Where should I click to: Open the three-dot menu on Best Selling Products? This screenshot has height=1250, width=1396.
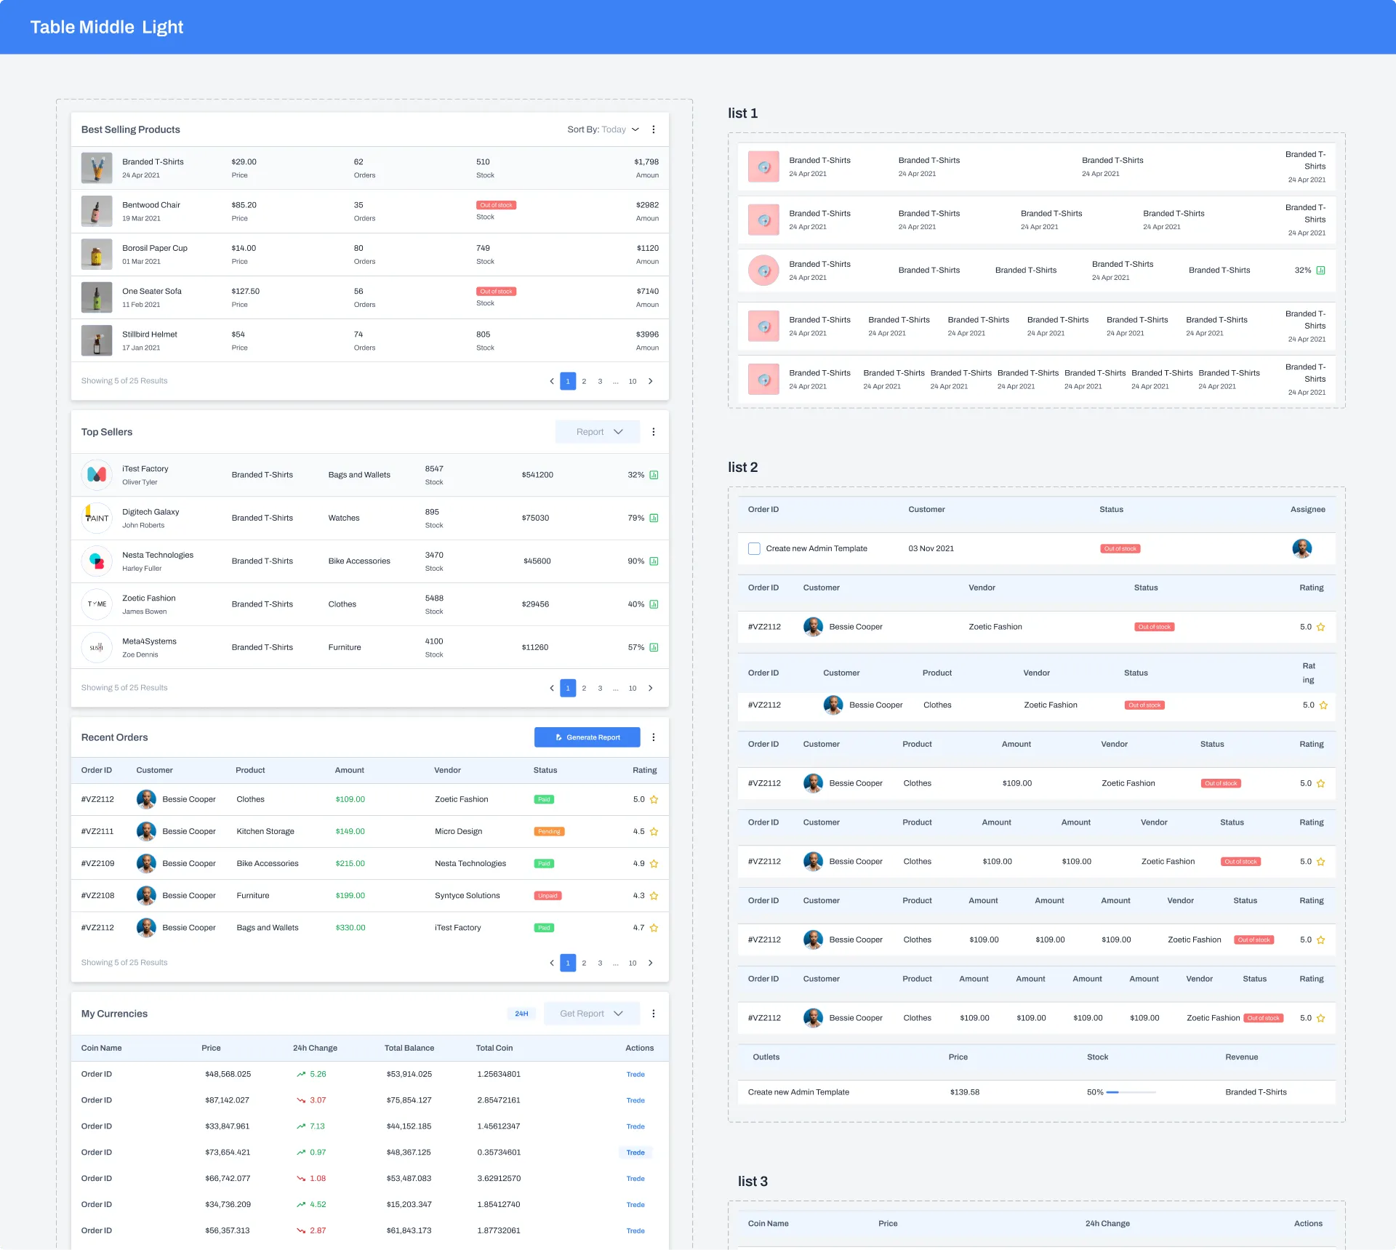tap(654, 129)
